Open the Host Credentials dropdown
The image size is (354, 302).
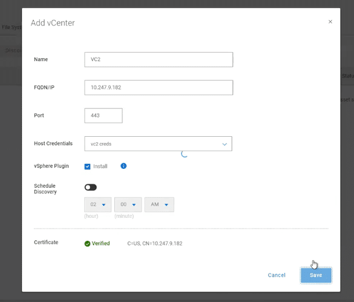click(x=159, y=143)
